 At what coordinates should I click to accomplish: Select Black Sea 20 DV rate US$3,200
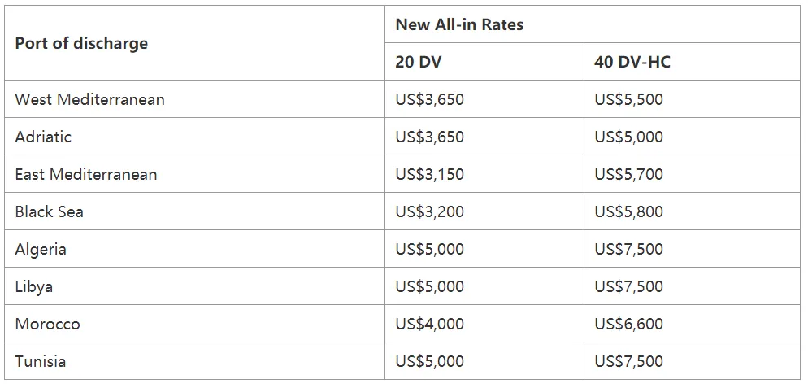click(x=429, y=211)
